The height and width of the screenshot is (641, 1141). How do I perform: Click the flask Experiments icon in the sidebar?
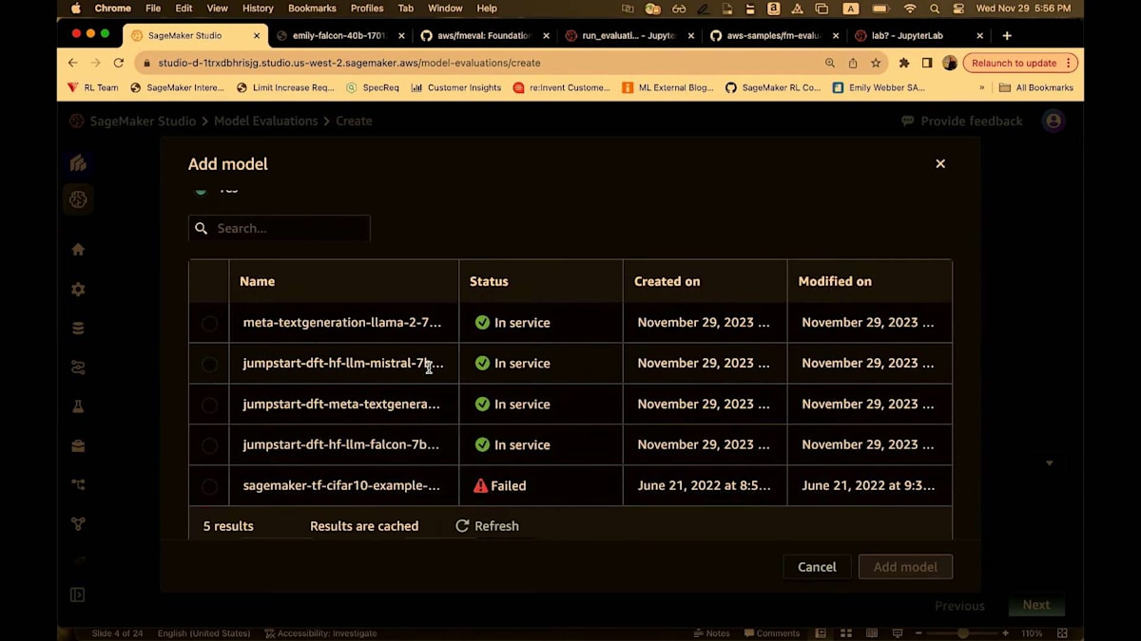tap(78, 406)
